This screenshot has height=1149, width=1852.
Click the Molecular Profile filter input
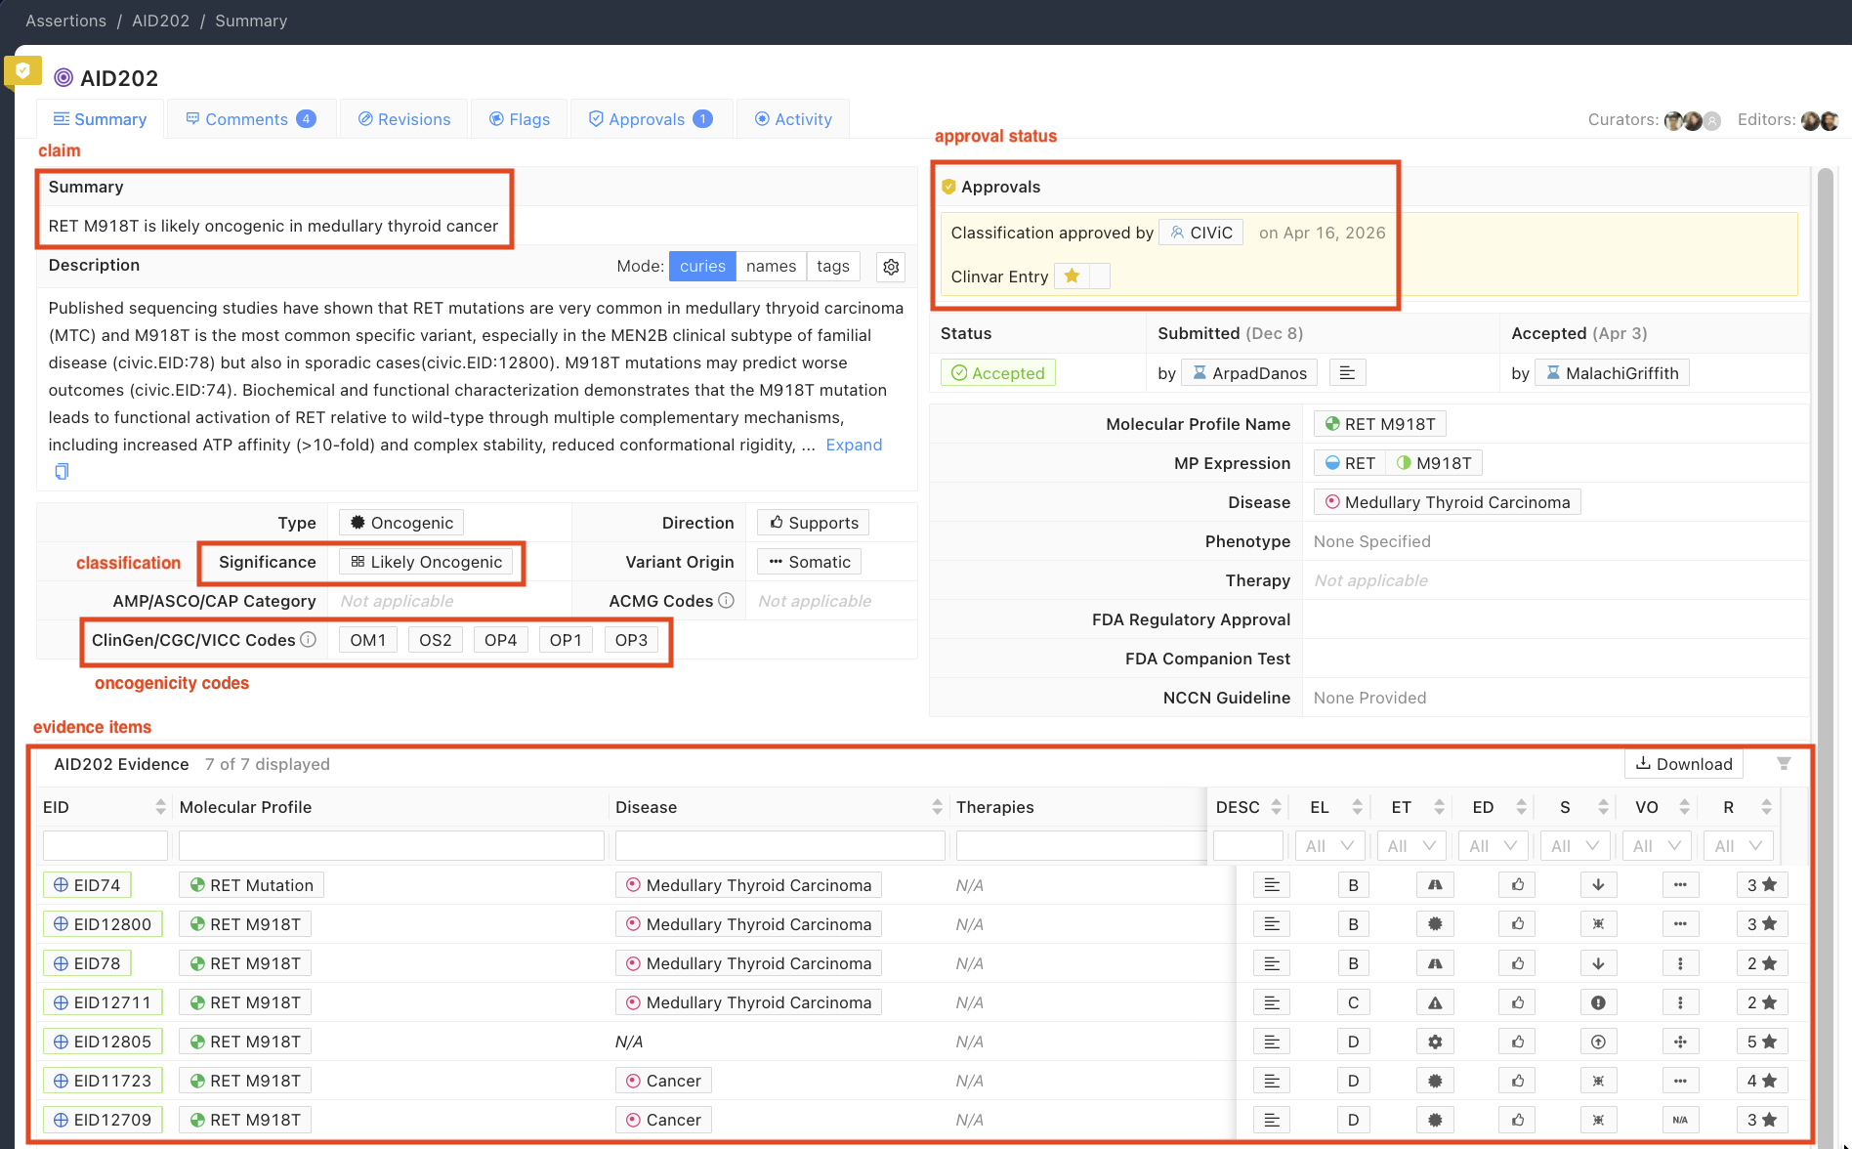[x=391, y=846]
